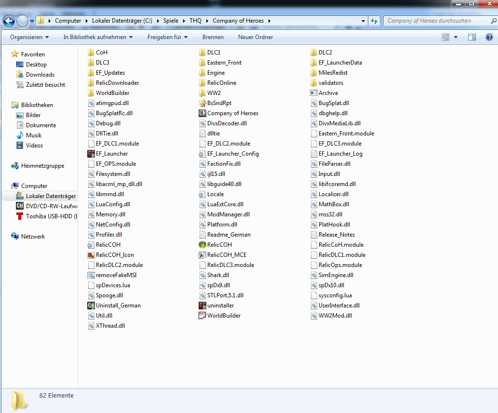Open the view options dropdown arrow
The image size is (498, 413).
pyautogui.click(x=456, y=37)
